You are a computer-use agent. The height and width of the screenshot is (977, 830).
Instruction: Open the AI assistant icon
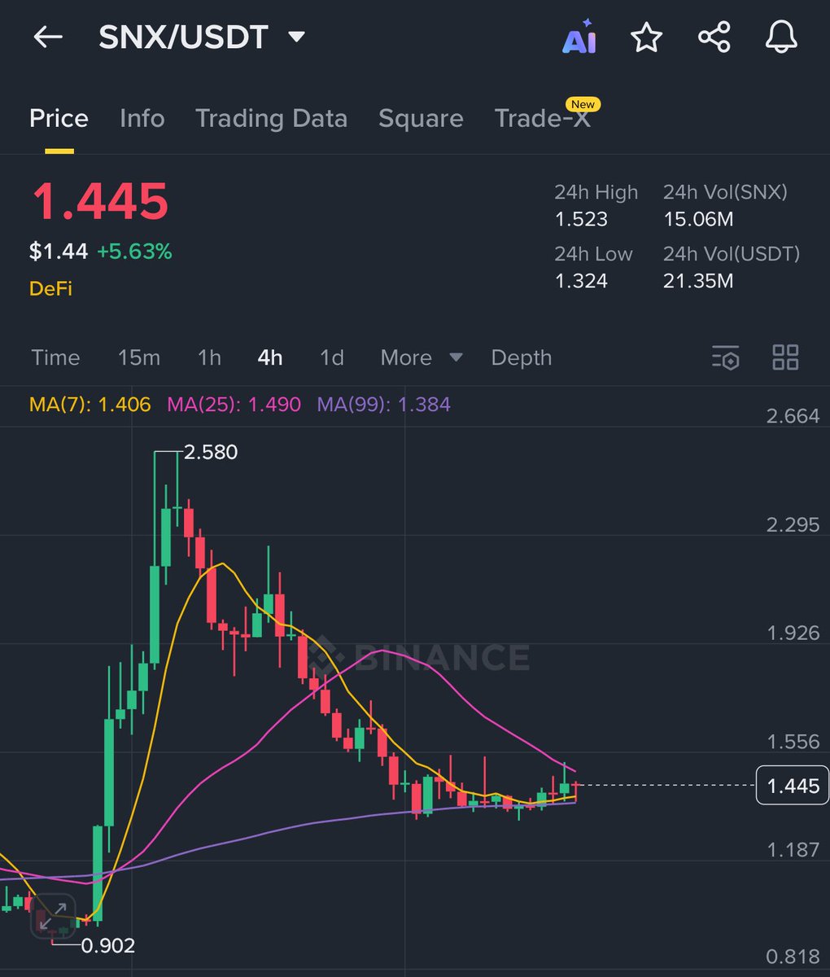click(579, 37)
